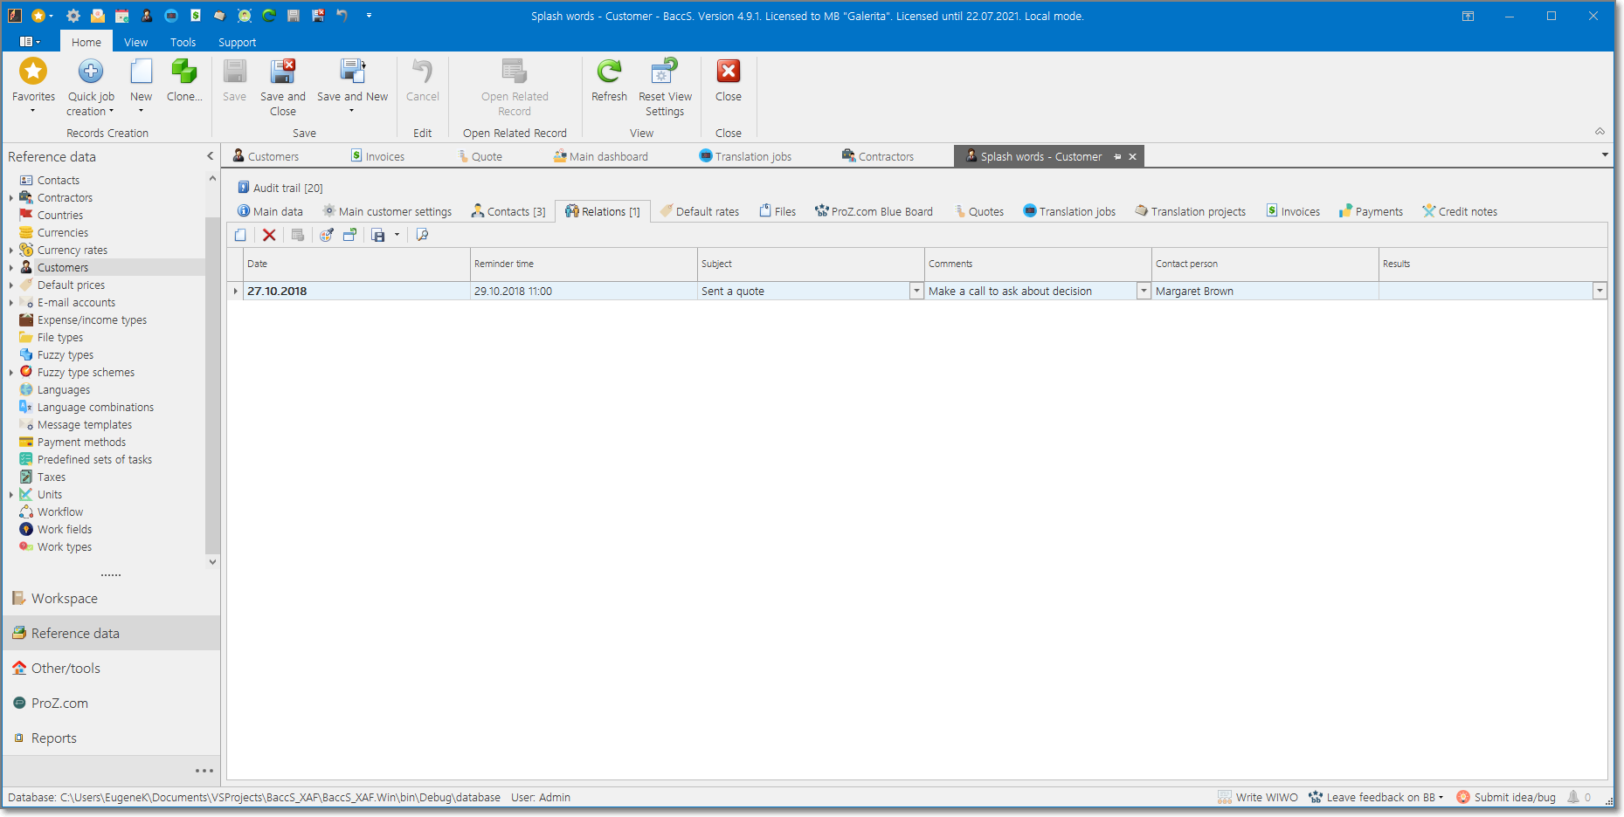The width and height of the screenshot is (1624, 817).
Task: Open the Subject dropdown for Sent a quote
Action: pos(916,292)
